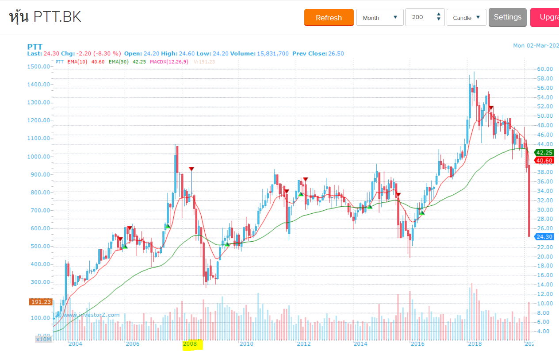Open the Settings button
The image size is (559, 351).
(x=508, y=17)
